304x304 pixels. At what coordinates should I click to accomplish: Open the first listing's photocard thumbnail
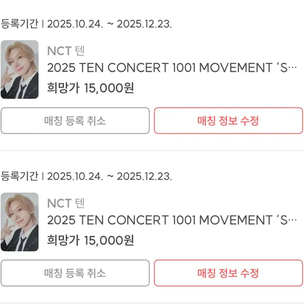[x=20, y=69]
